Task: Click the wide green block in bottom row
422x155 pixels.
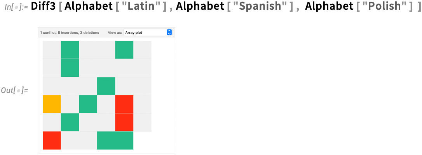Action: [115, 140]
